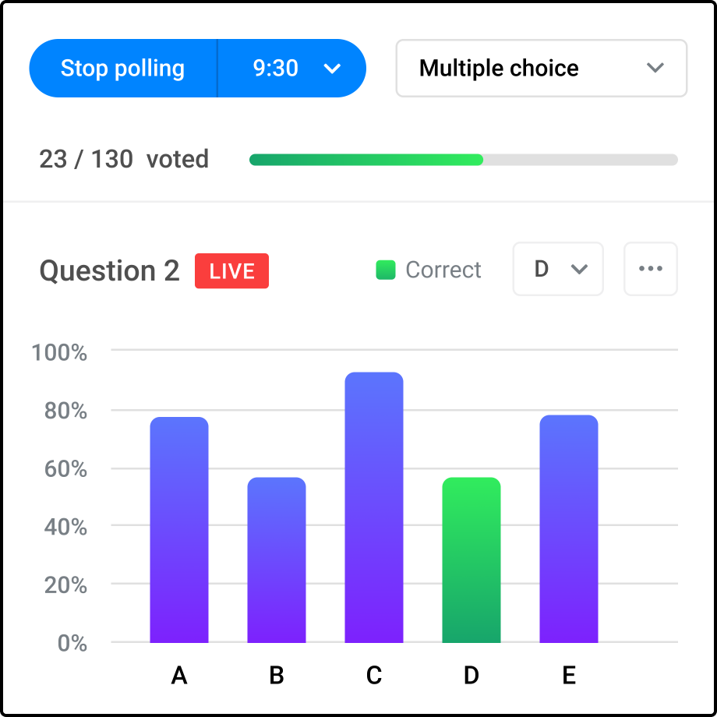Click the red LIVE badge
The height and width of the screenshot is (717, 717).
pos(231,271)
